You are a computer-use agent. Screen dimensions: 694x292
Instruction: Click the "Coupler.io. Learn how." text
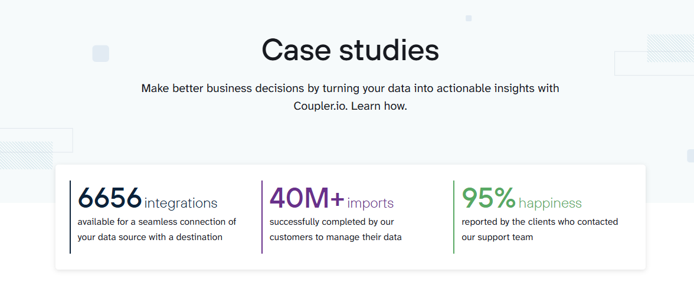(x=350, y=107)
